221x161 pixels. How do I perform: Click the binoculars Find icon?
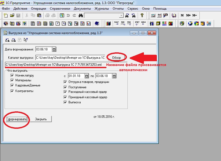[80, 15]
